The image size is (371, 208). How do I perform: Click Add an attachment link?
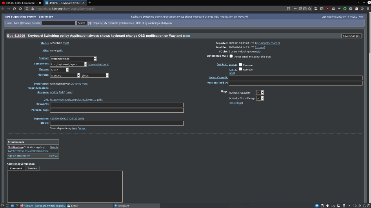19,156
